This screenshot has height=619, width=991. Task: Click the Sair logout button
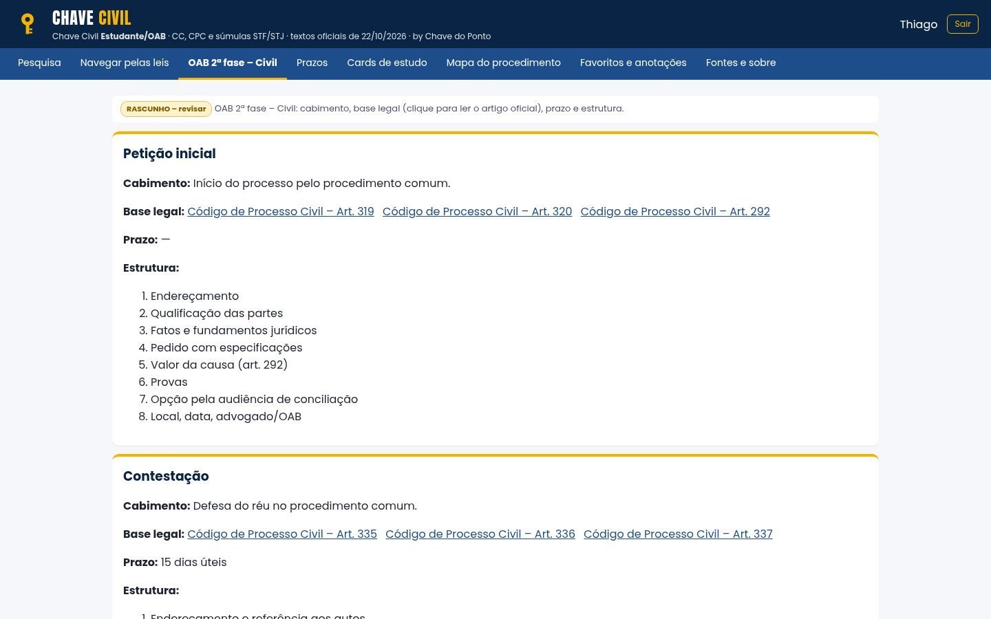(x=963, y=24)
